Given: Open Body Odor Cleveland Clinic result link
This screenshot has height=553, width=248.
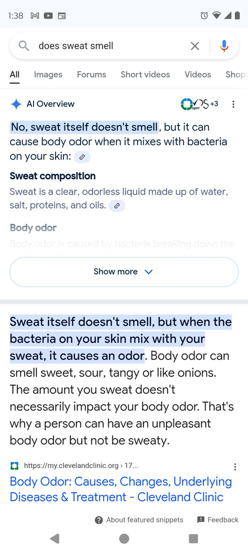Looking at the screenshot, I should pos(121,489).
